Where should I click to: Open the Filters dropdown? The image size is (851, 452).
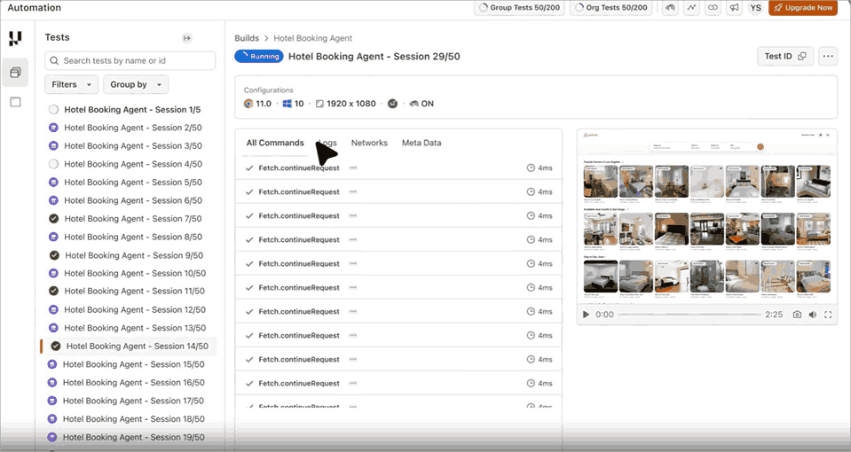tap(71, 84)
